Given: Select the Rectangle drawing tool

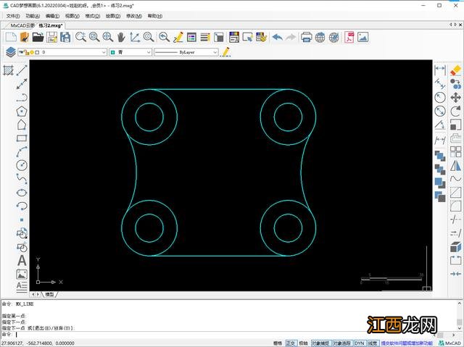Looking at the screenshot, I should (22, 138).
